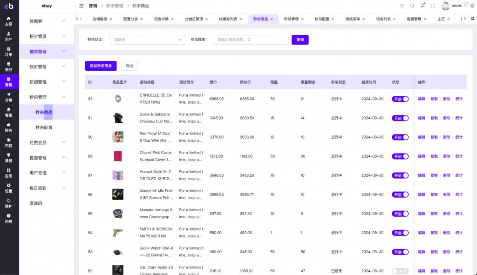Switch to the 优惠券列表 tab
Image resolution: width=477 pixels, height=275 pixels.
click(x=228, y=19)
